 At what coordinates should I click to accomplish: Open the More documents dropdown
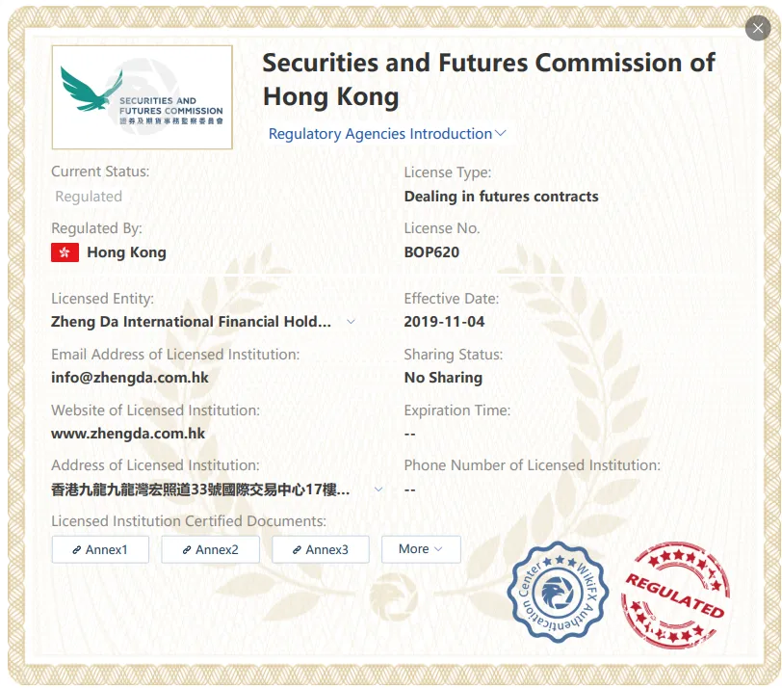pos(421,549)
